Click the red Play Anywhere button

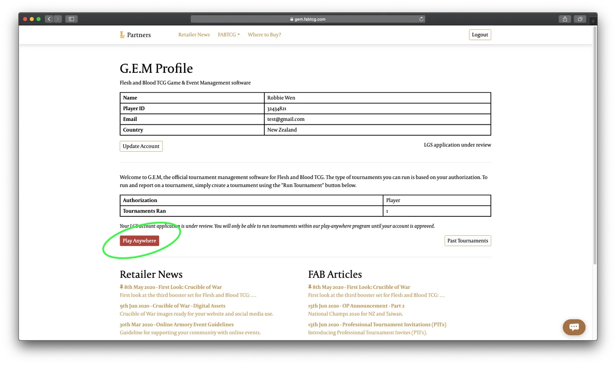point(139,241)
